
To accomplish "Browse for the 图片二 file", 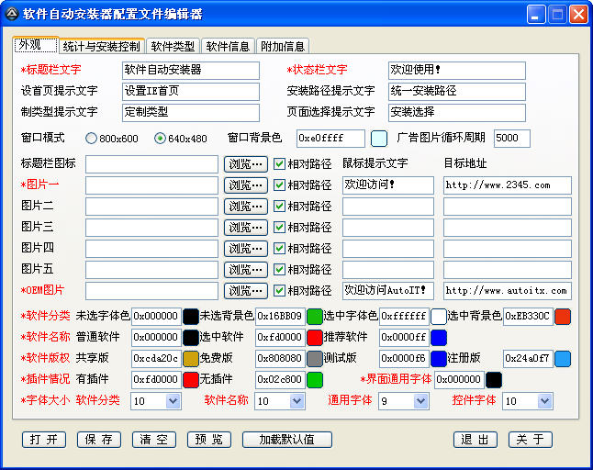I will [246, 207].
